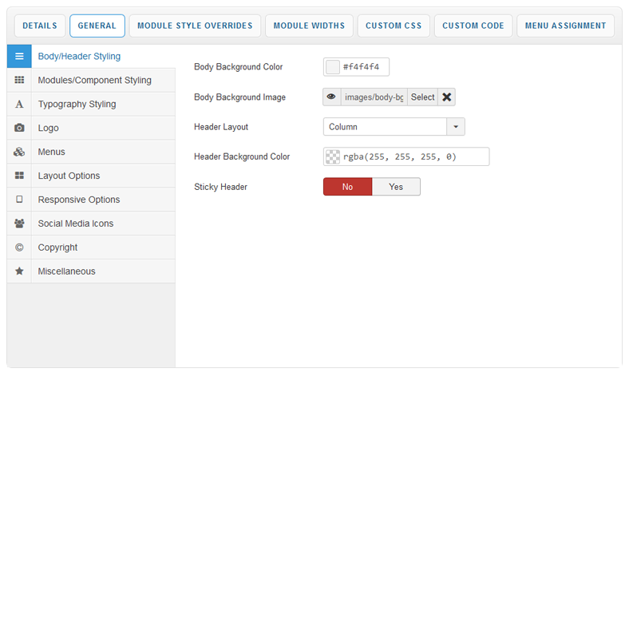Click the Logo camera icon
Image resolution: width=629 pixels, height=629 pixels.
click(x=19, y=128)
